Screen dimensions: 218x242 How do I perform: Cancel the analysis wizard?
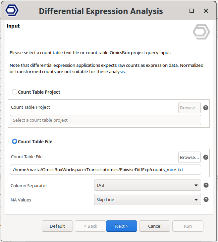tap(155, 226)
